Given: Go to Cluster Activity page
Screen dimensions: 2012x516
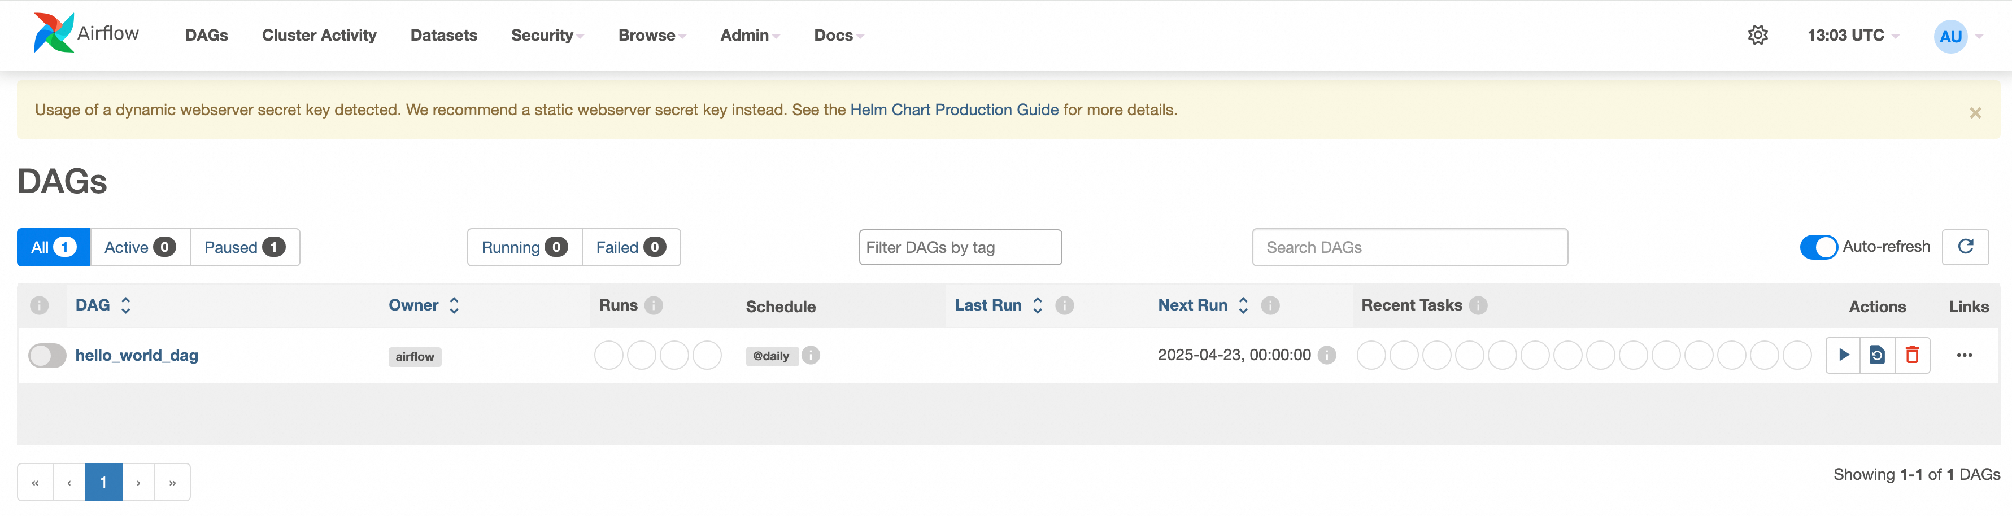Looking at the screenshot, I should click(319, 35).
